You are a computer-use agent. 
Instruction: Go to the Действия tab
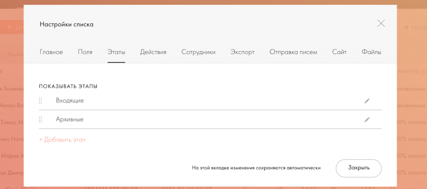coord(153,52)
